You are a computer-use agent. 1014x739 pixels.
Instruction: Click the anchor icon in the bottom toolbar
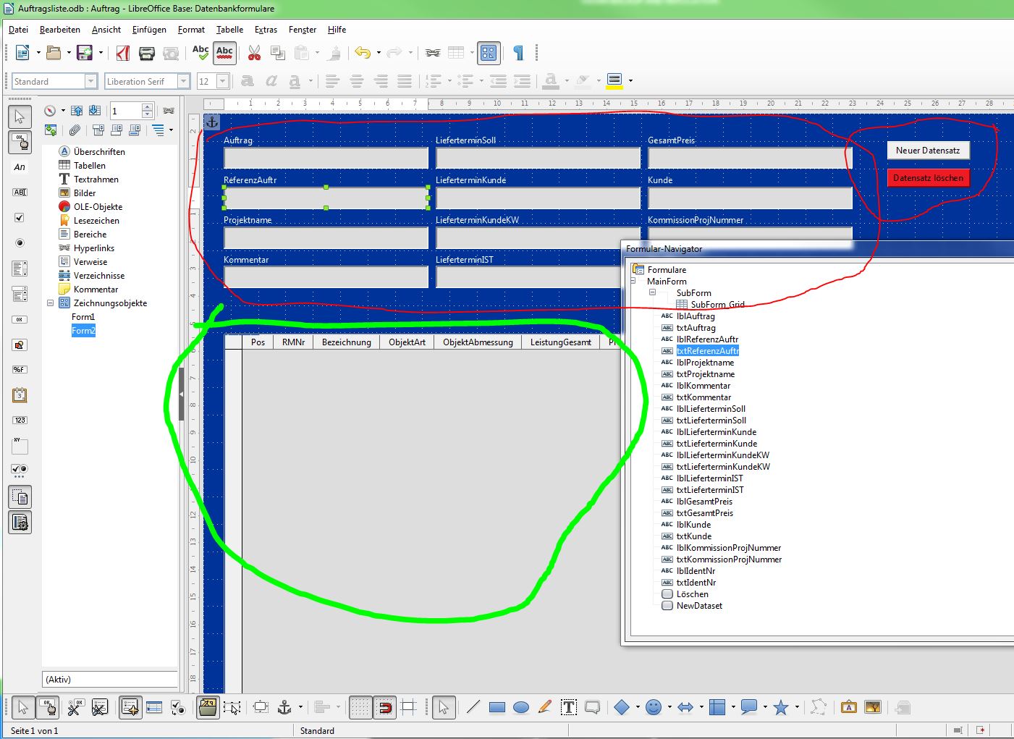point(284,708)
